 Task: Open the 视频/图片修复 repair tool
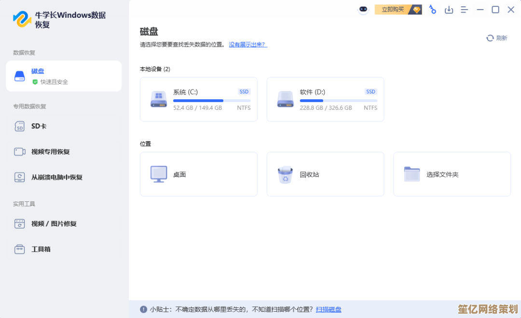coord(46,224)
